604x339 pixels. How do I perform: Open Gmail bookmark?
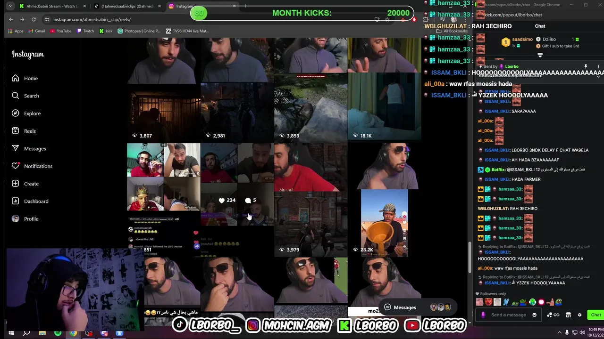coord(36,31)
